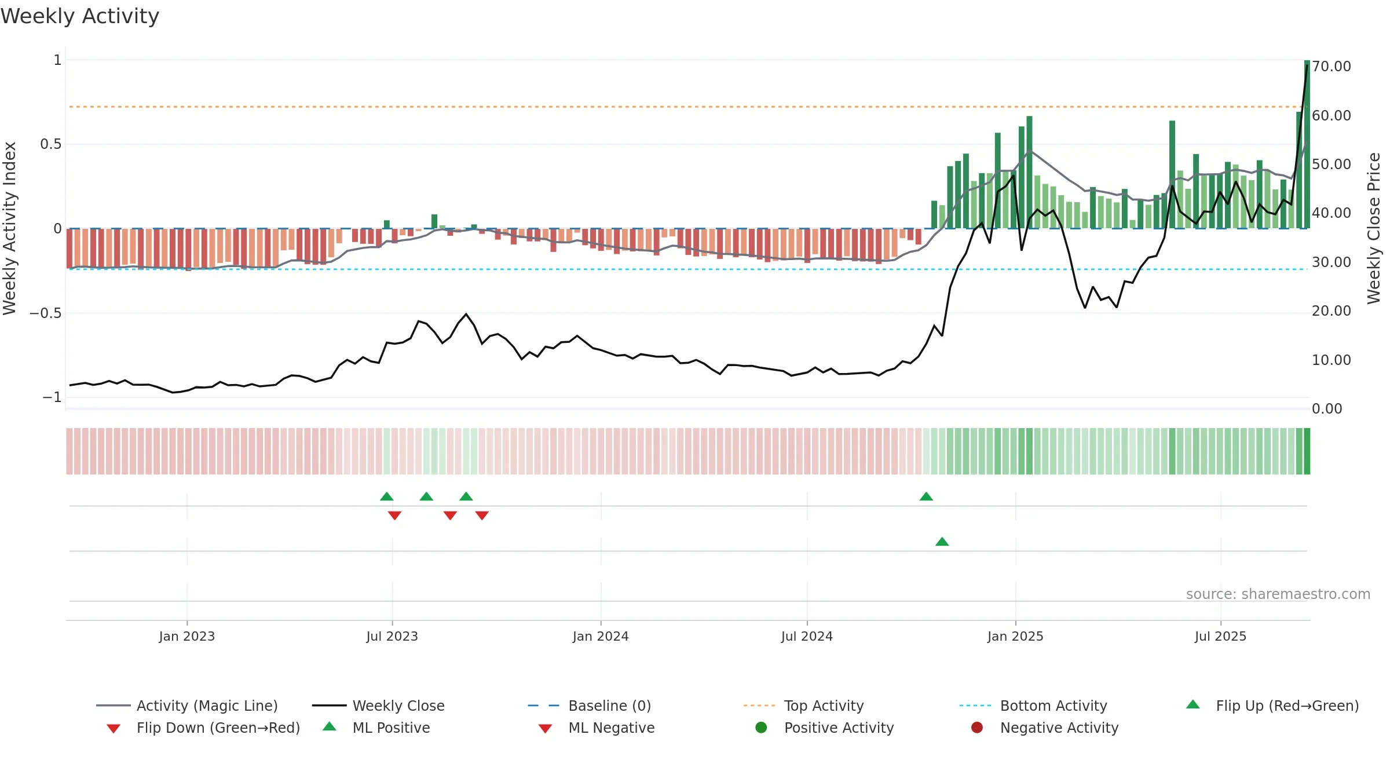Toggle Flip Up (Red→Green) legend entry
Image resolution: width=1390 pixels, height=782 pixels.
point(1272,706)
